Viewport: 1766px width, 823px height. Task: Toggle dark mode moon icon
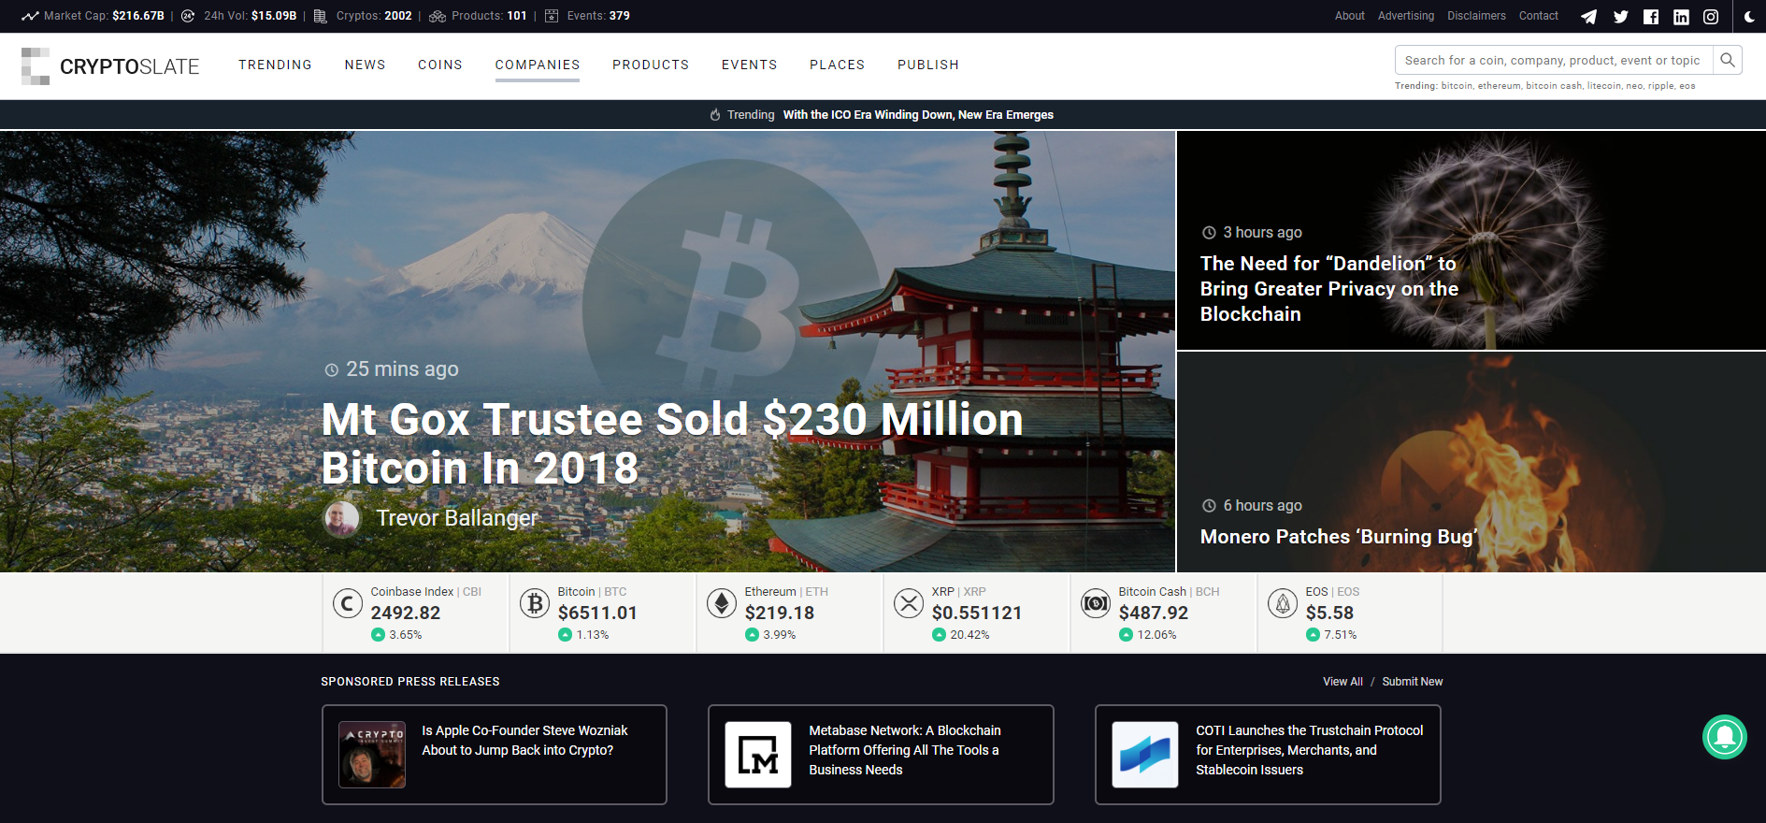tap(1749, 16)
